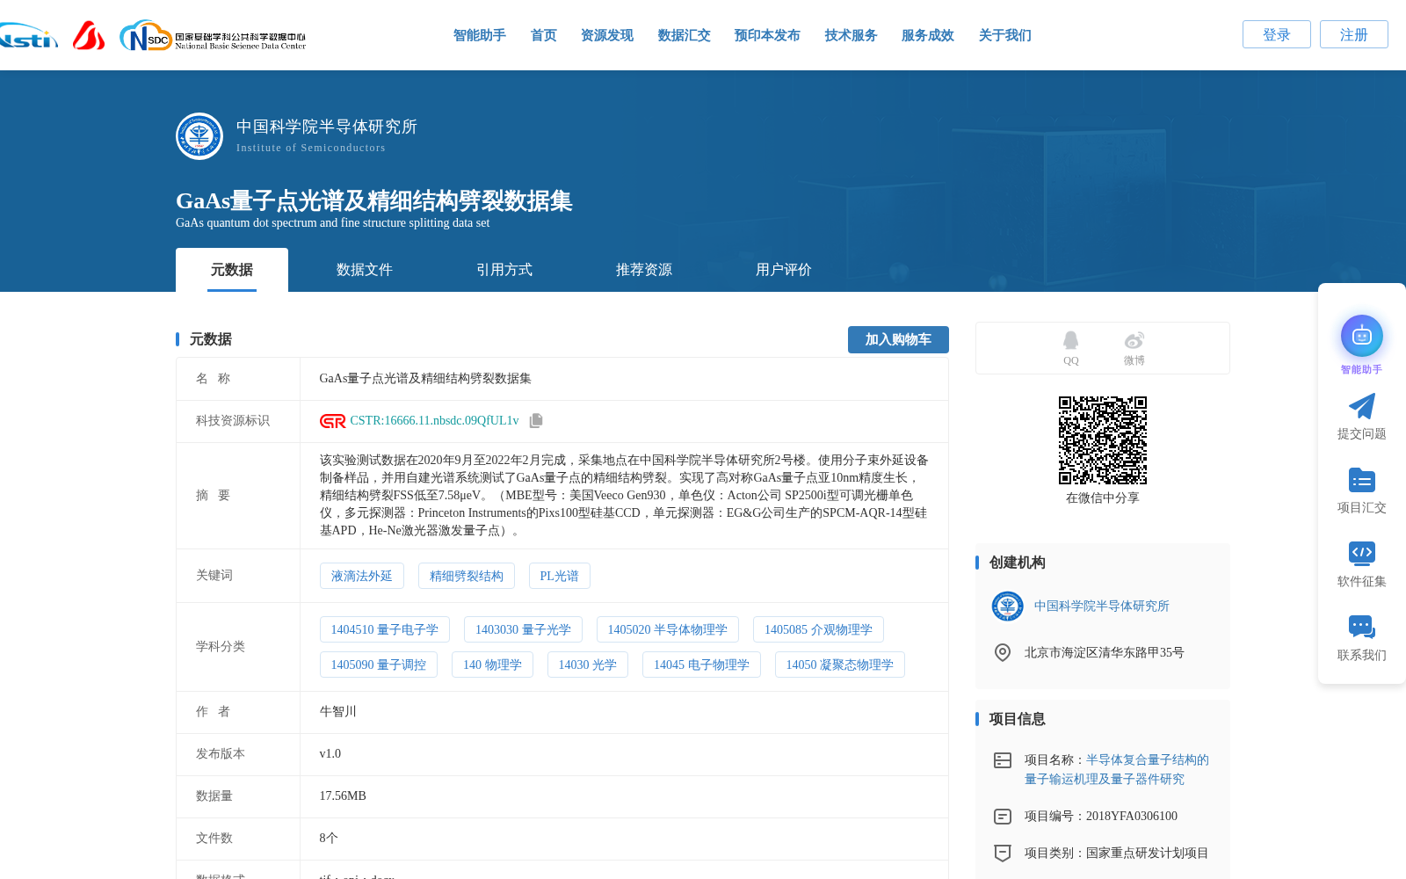1406x879 pixels.
Task: Click the address 北京市海淀区清华东路甲35号
Action: coord(1105,652)
